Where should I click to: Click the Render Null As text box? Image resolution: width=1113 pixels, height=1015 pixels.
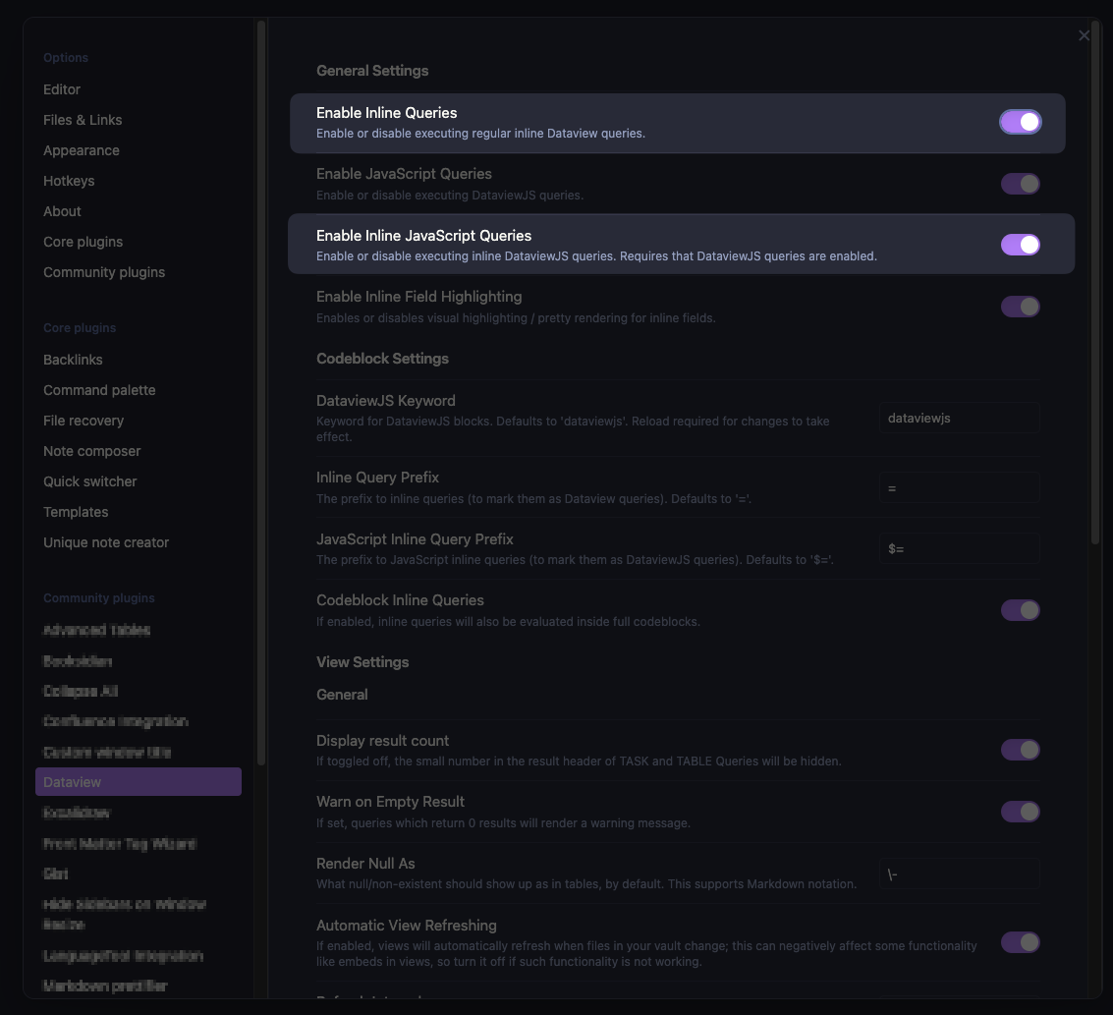click(958, 874)
